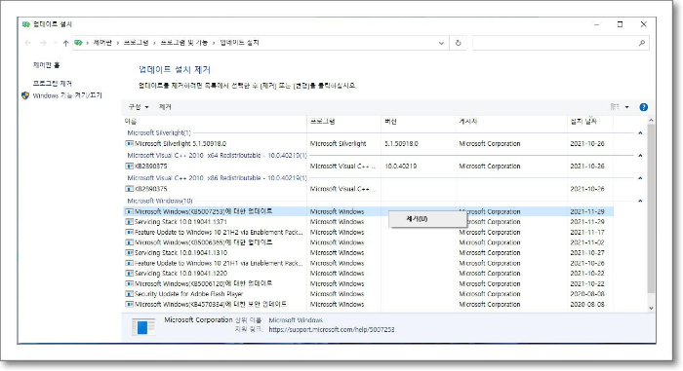Click the view options icon
The height and width of the screenshot is (371, 683).
click(615, 107)
